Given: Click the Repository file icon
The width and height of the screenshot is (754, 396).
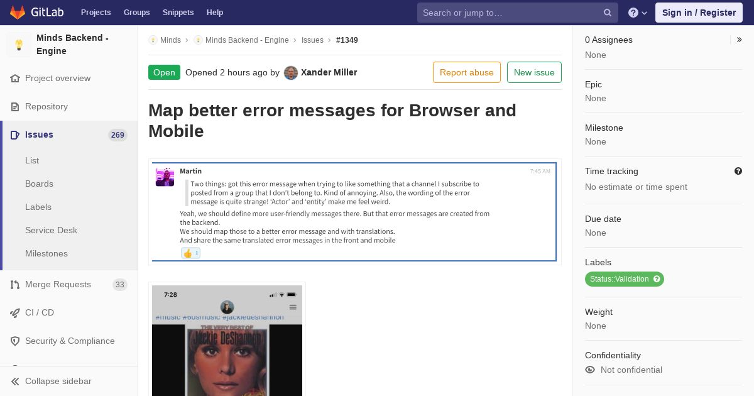Looking at the screenshot, I should pyautogui.click(x=15, y=107).
